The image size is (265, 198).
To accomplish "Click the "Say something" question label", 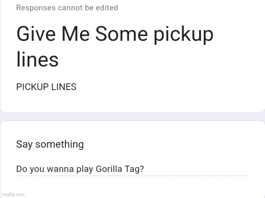I will [50, 144].
